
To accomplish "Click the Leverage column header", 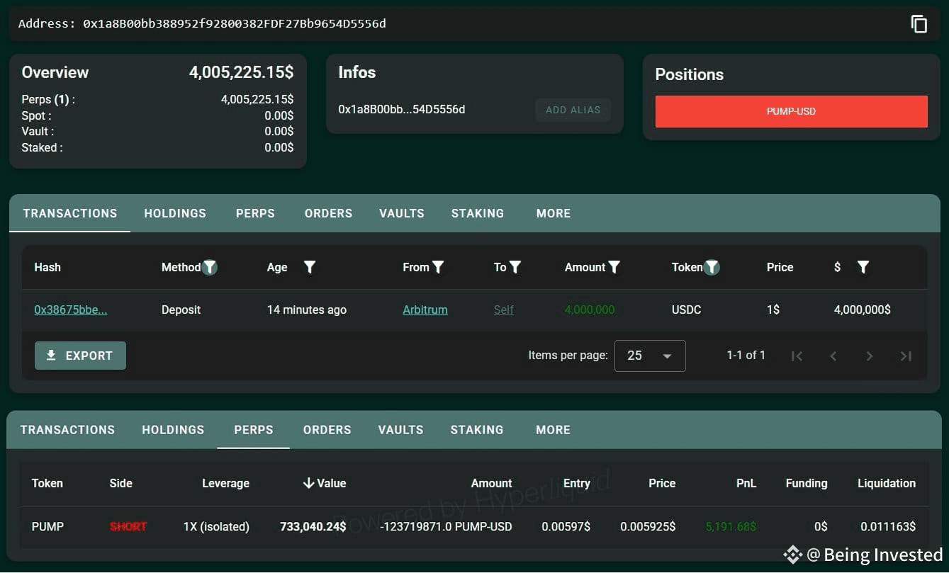I will click(225, 483).
